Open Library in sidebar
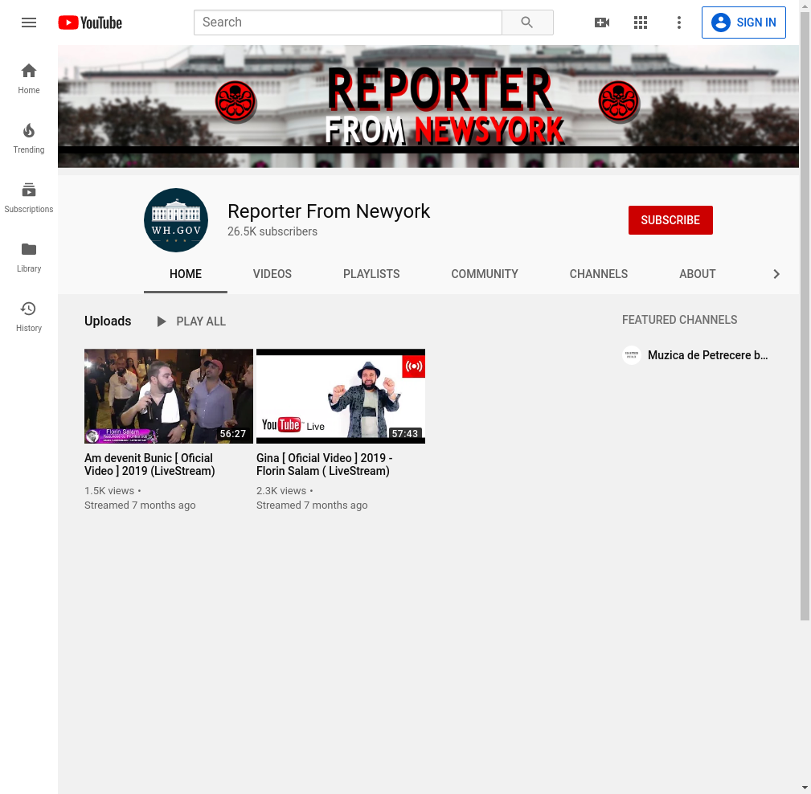This screenshot has height=794, width=811. pyautogui.click(x=29, y=257)
